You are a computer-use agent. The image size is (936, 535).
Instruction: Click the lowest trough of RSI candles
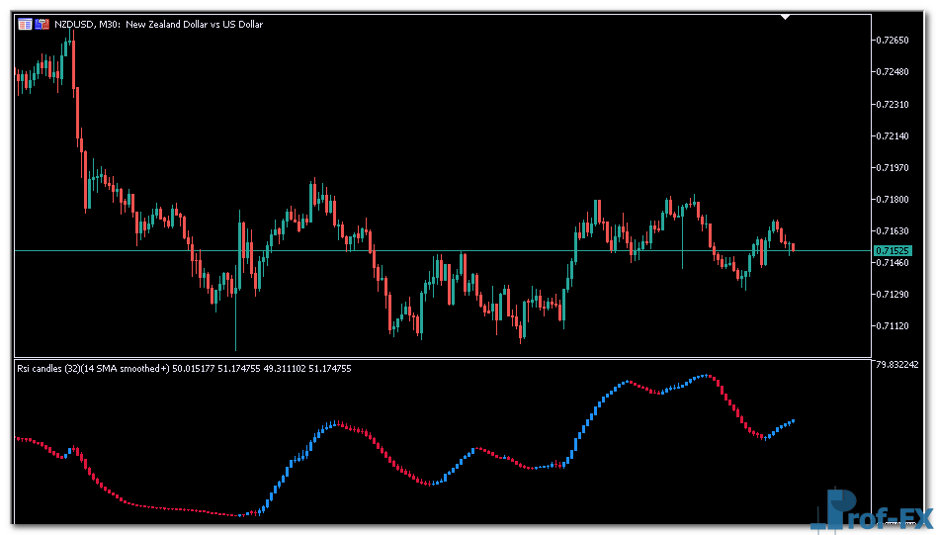coord(241,515)
